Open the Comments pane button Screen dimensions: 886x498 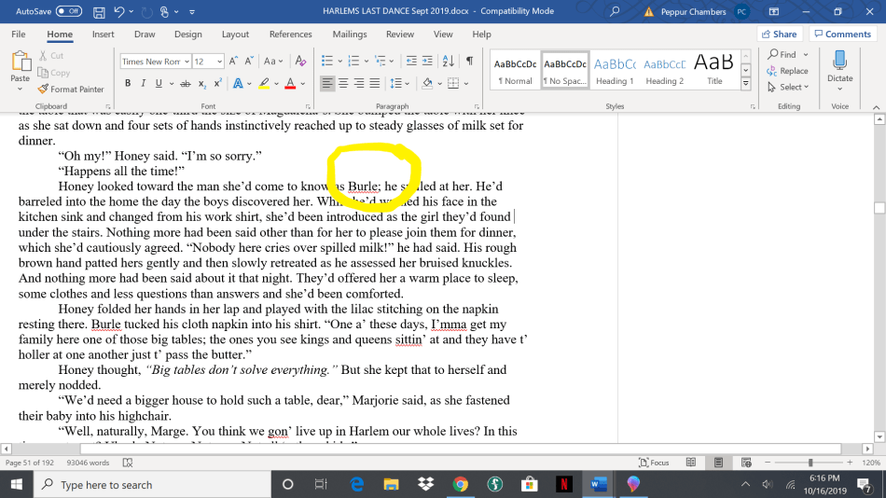coord(841,35)
